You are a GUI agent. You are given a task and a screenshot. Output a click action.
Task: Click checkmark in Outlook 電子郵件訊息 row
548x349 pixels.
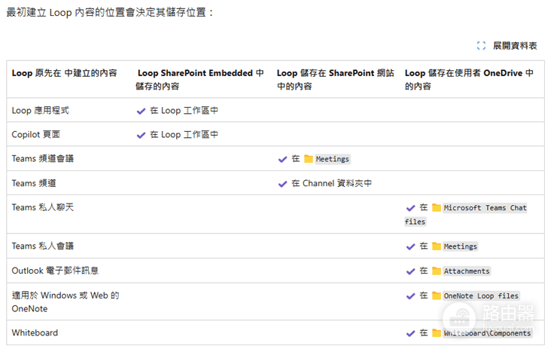tap(410, 271)
